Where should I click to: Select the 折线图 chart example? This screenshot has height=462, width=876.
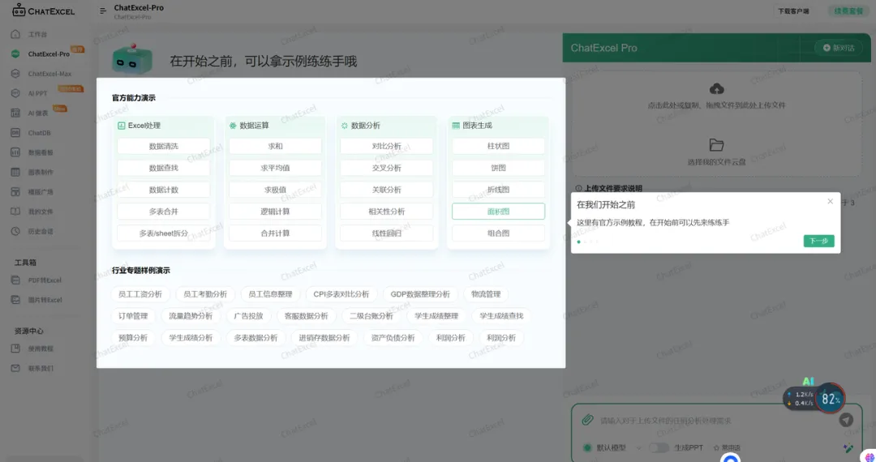pos(498,190)
